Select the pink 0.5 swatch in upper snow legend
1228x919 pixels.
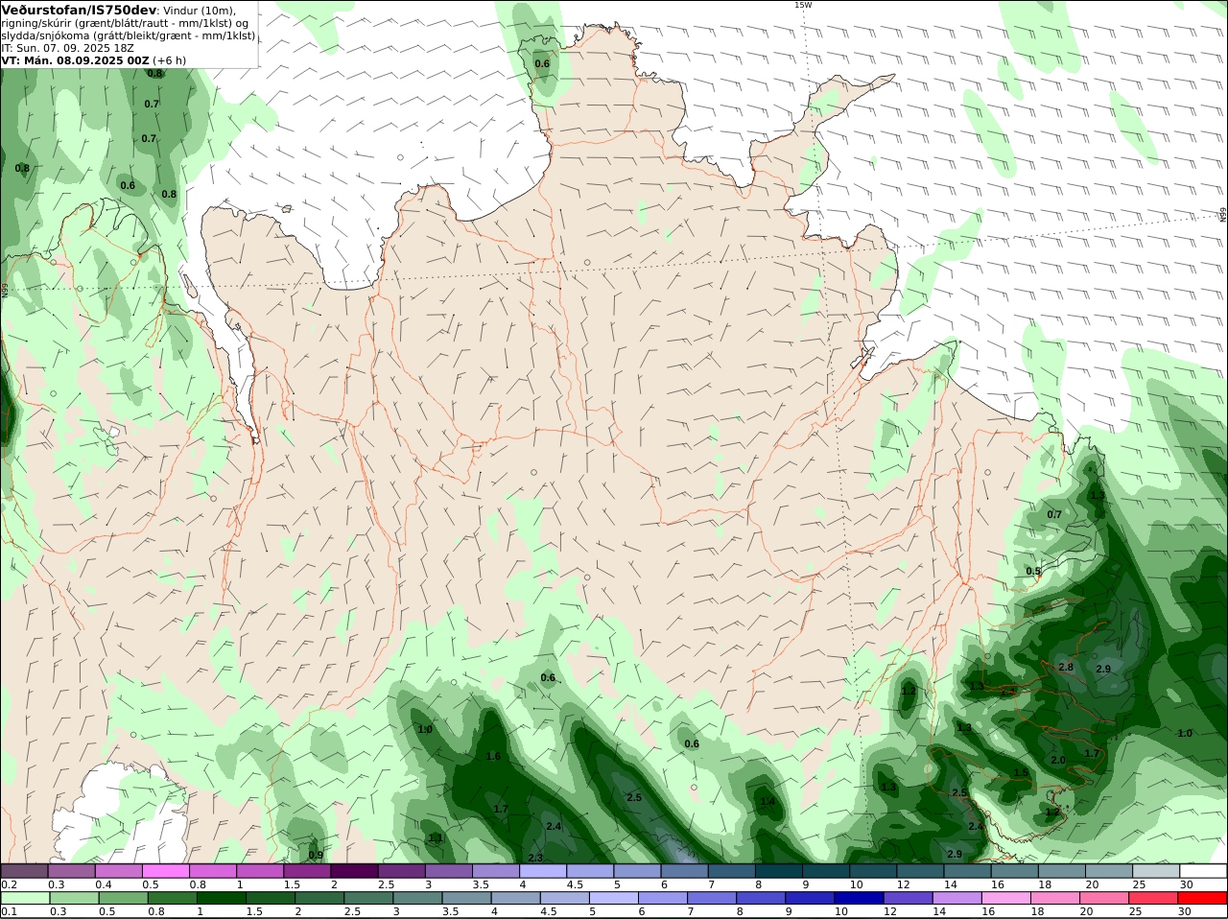(x=165, y=870)
